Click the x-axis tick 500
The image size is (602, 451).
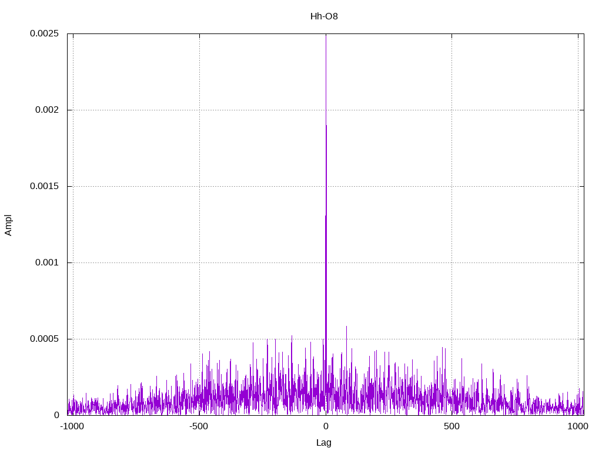[x=452, y=426]
